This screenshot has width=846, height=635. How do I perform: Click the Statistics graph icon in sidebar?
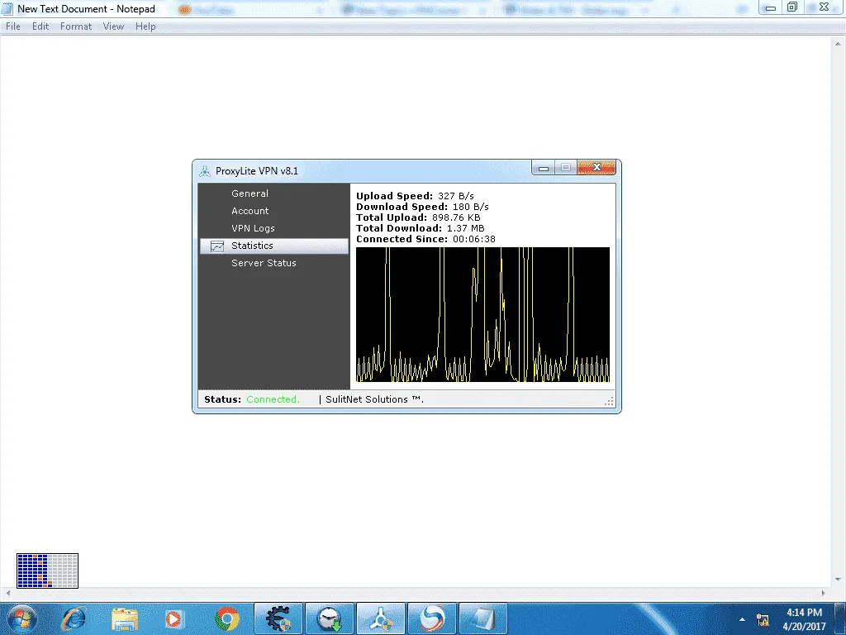point(217,246)
